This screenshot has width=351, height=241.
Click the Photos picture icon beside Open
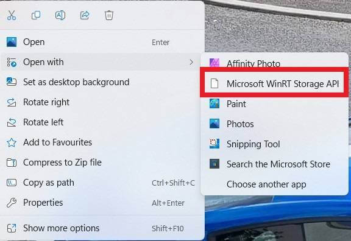coord(12,42)
